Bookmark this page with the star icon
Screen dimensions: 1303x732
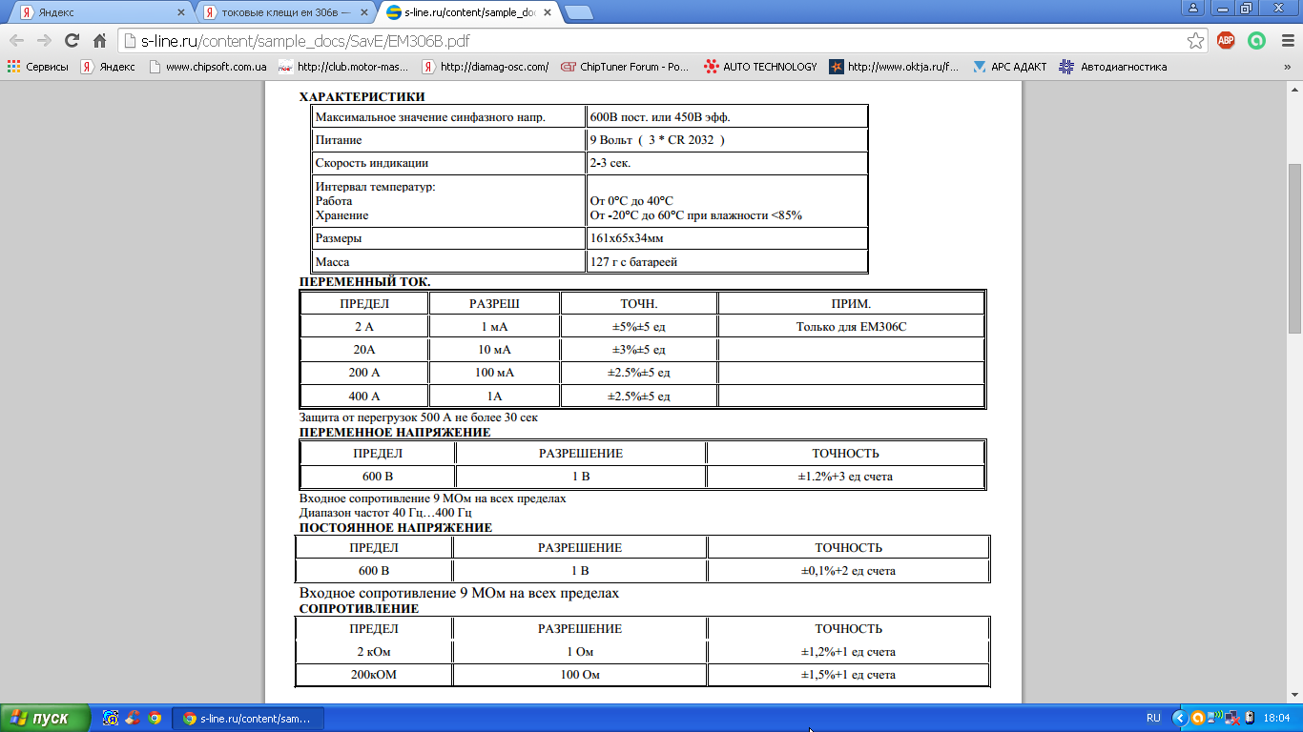pyautogui.click(x=1195, y=41)
